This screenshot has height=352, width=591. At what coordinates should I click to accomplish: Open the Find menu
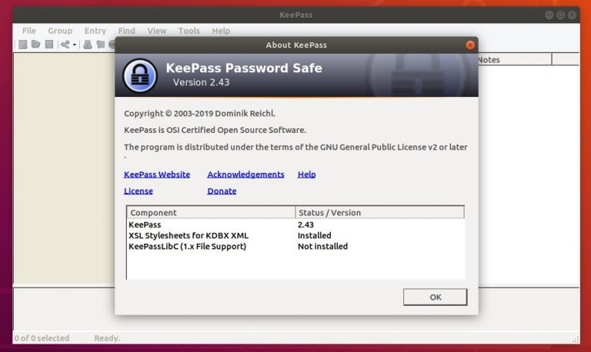tap(127, 31)
